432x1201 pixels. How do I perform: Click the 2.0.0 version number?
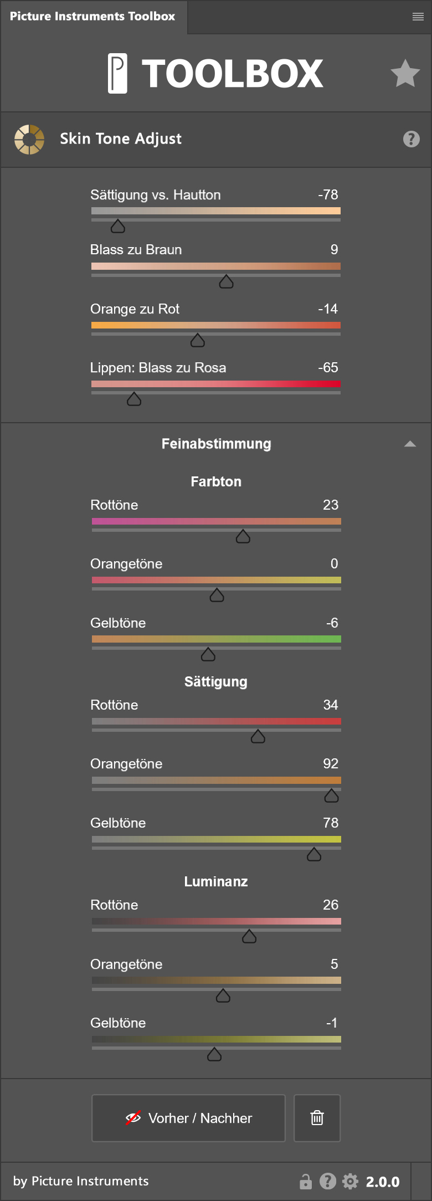(383, 1182)
